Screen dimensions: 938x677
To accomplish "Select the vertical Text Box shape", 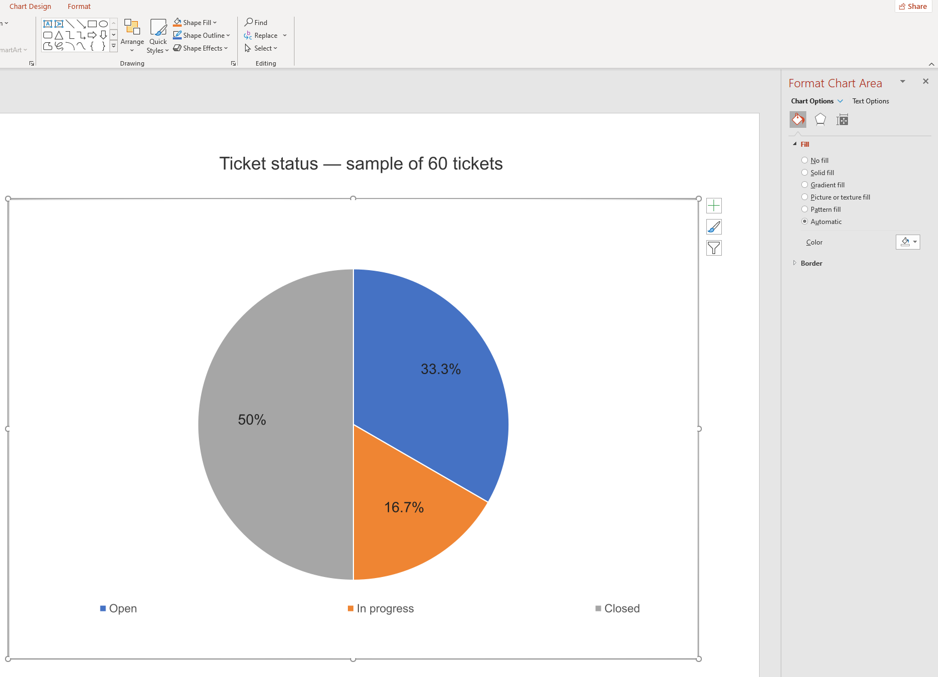I will [x=59, y=24].
